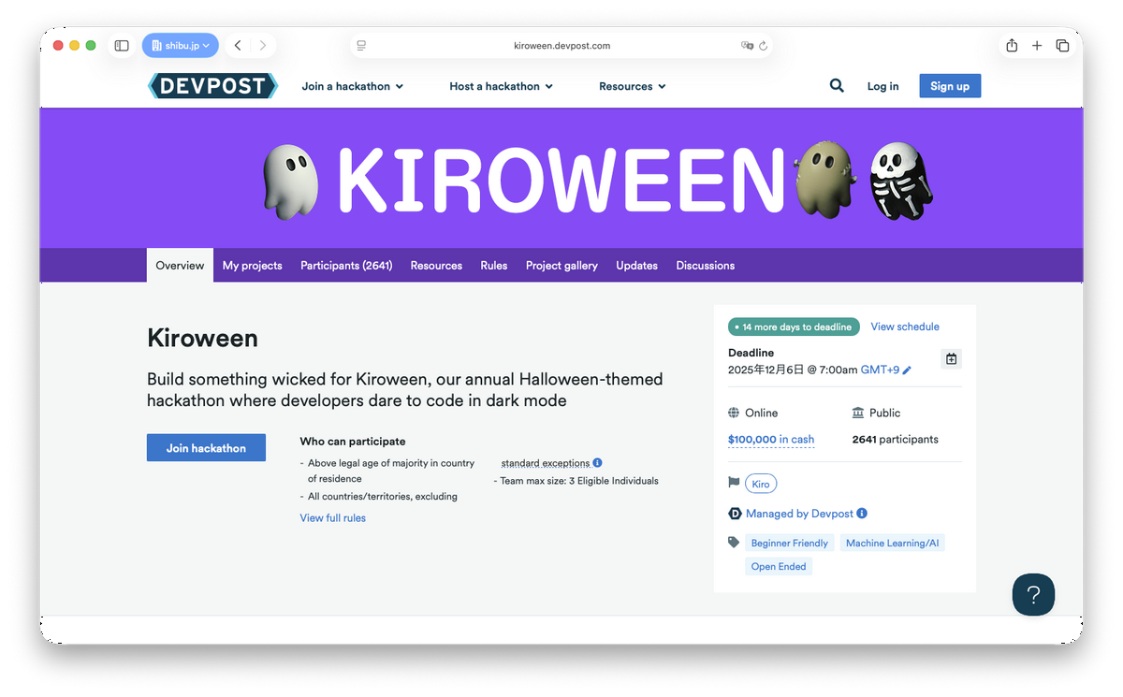Click the address bar showing kiroween.devpost.com

point(561,46)
